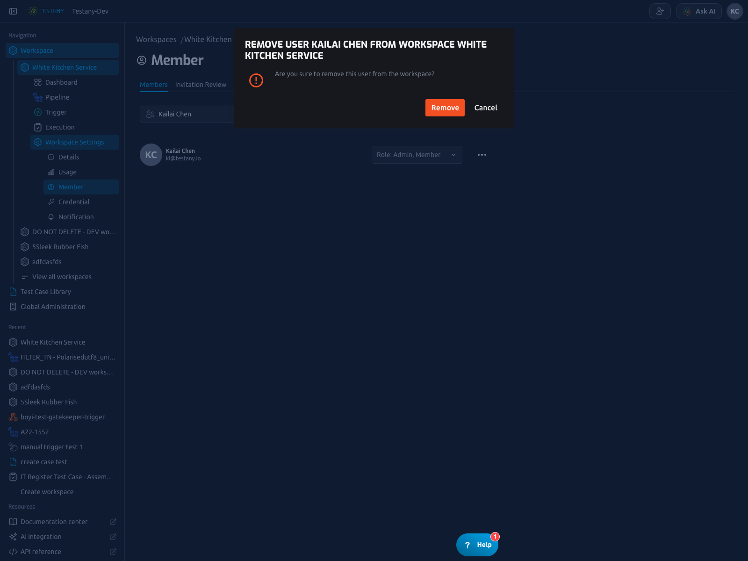Screen dimensions: 748x561
Task: Switch to the Members tab
Action: (x=154, y=85)
